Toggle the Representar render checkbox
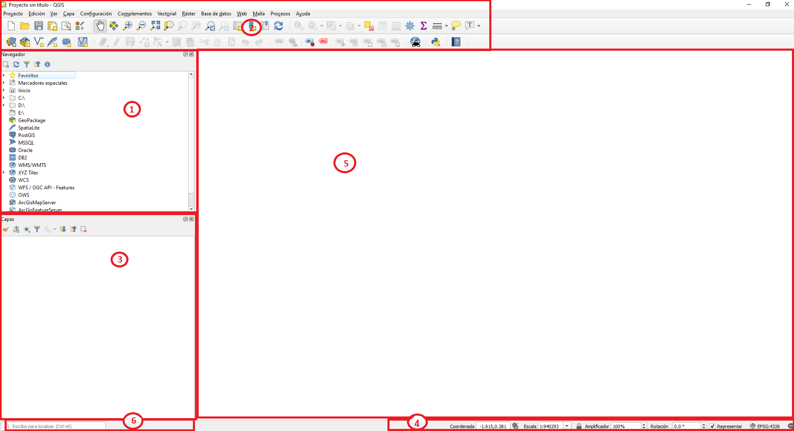This screenshot has height=431, width=794. (x=713, y=426)
